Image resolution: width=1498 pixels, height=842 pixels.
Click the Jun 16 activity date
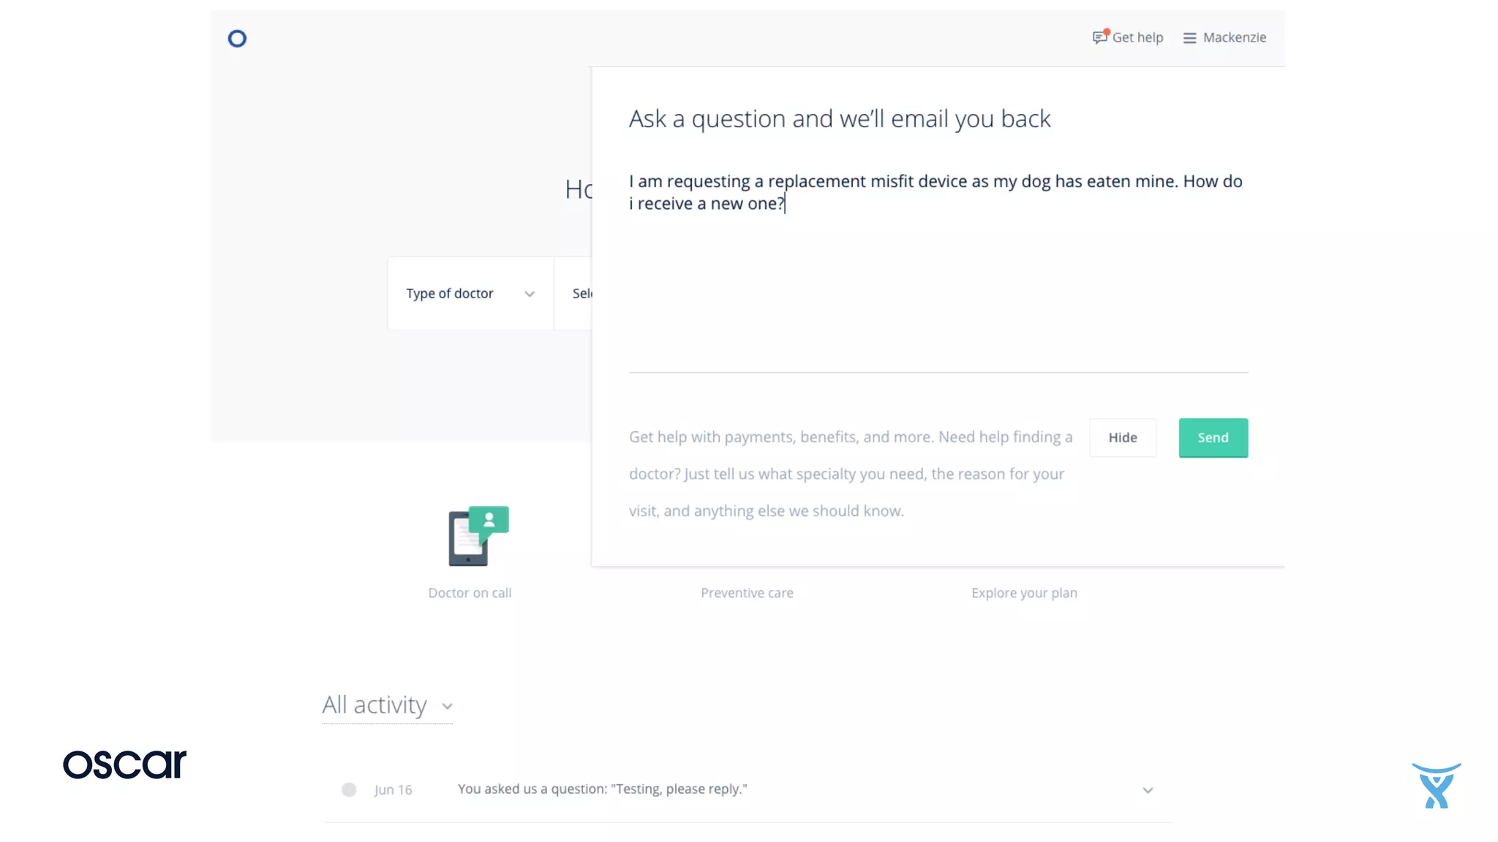click(393, 790)
